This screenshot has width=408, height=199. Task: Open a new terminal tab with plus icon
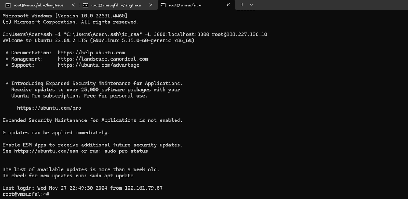click(x=242, y=5)
